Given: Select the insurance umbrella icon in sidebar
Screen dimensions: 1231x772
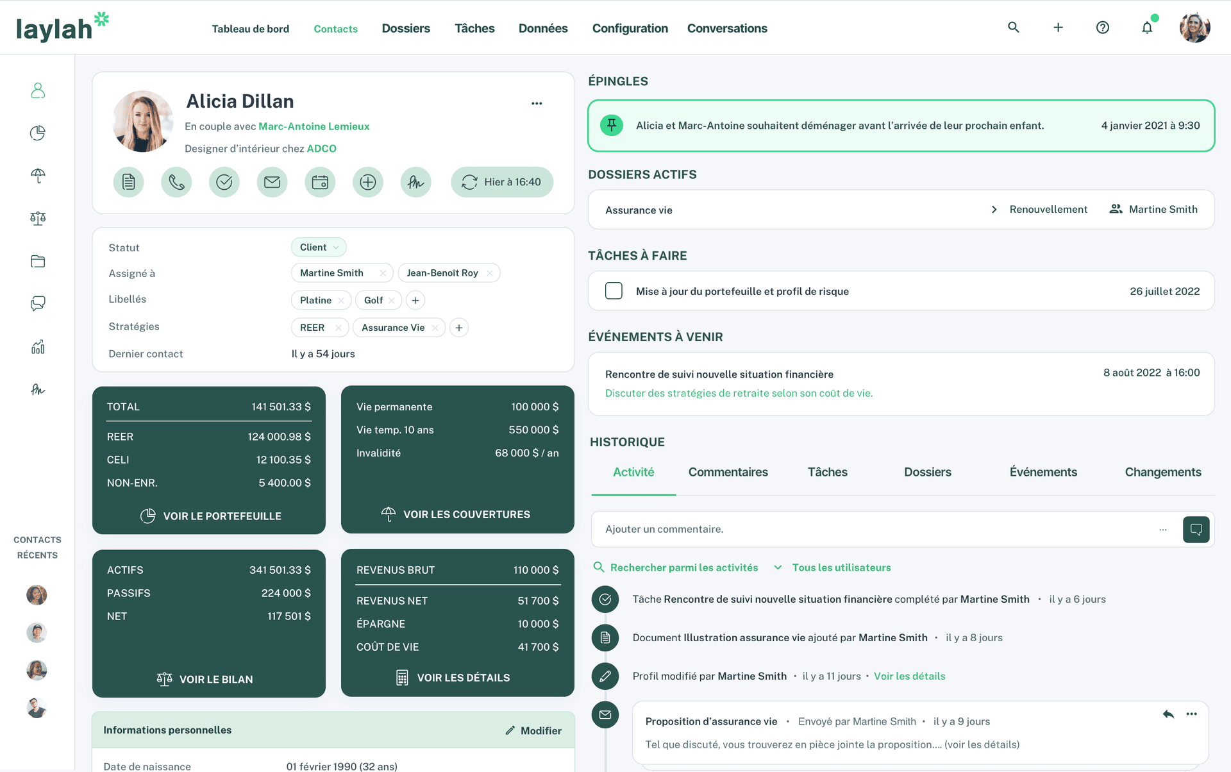Looking at the screenshot, I should [x=38, y=176].
